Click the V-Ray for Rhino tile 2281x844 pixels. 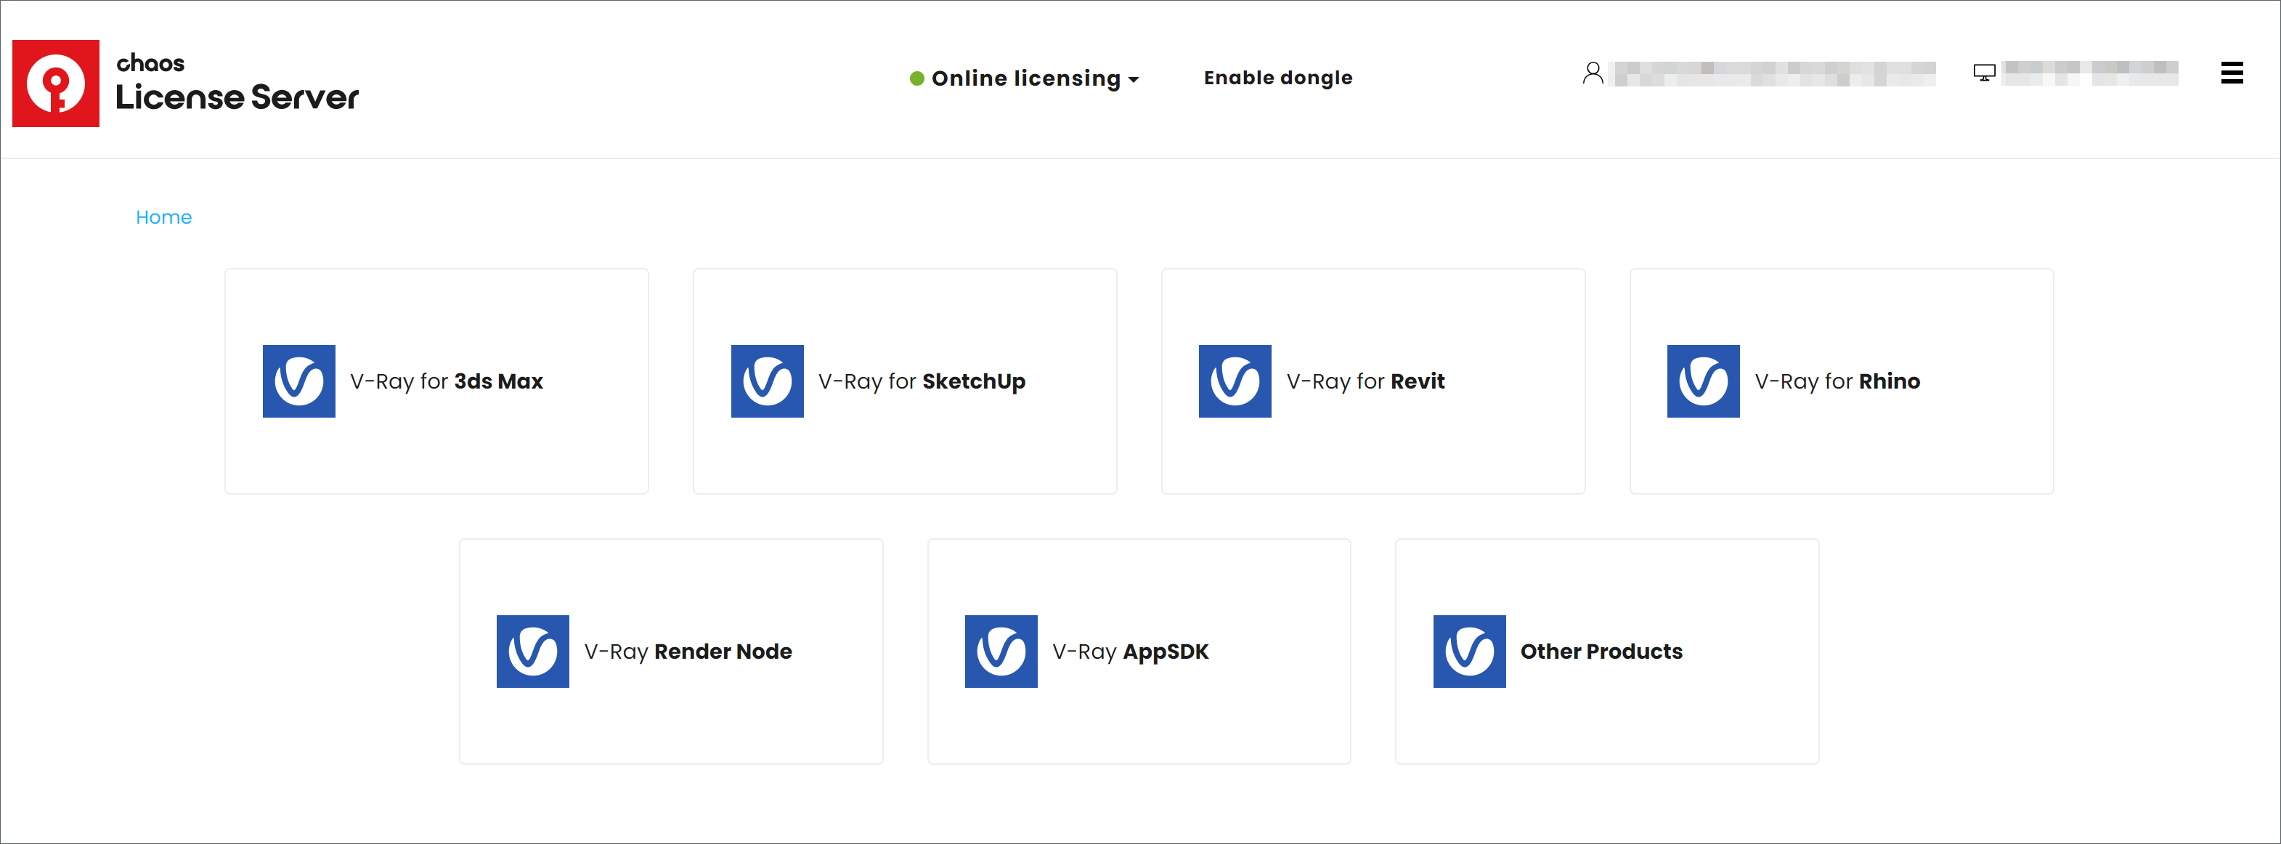[1840, 381]
